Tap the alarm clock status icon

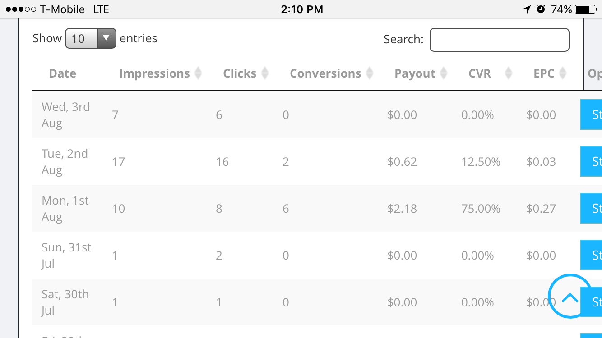[541, 9]
